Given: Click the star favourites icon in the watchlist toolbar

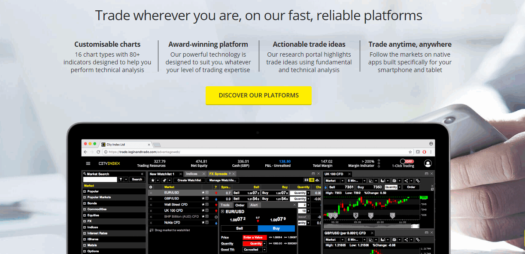Looking at the screenshot, I should [153, 180].
